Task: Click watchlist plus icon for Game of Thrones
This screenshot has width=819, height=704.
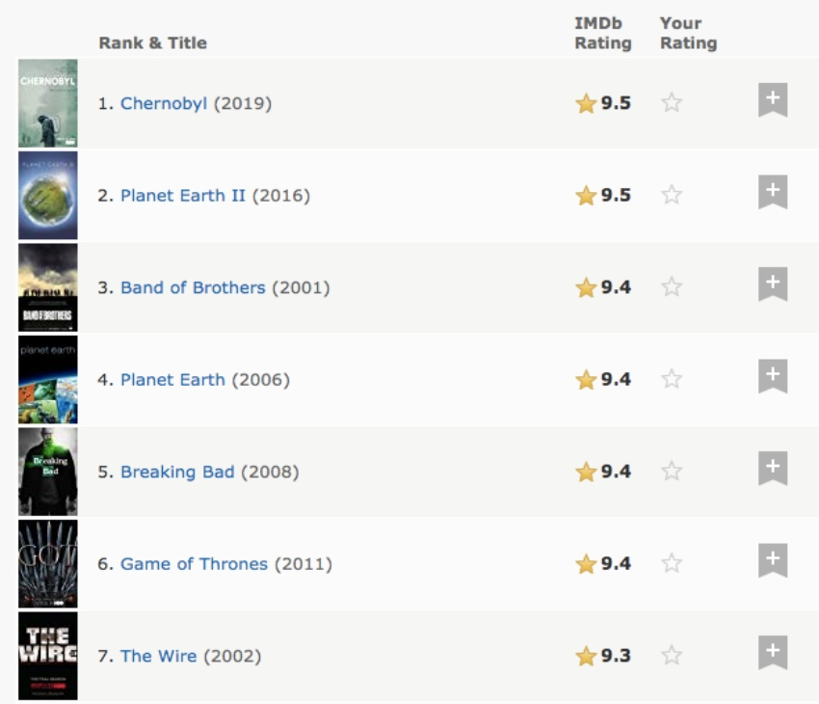Action: (773, 561)
